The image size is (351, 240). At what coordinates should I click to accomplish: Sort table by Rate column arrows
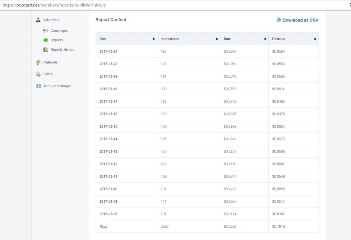pyautogui.click(x=265, y=39)
